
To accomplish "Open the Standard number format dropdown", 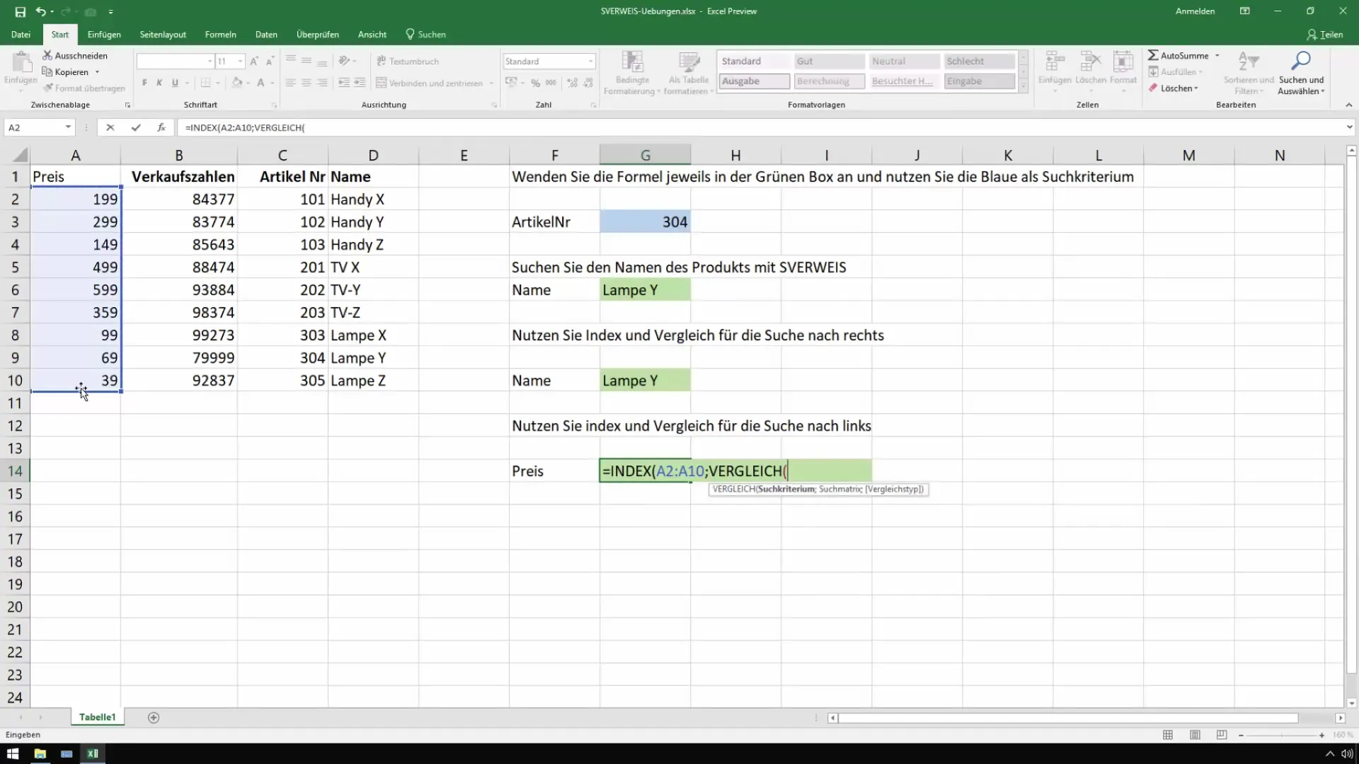I will pyautogui.click(x=590, y=62).
